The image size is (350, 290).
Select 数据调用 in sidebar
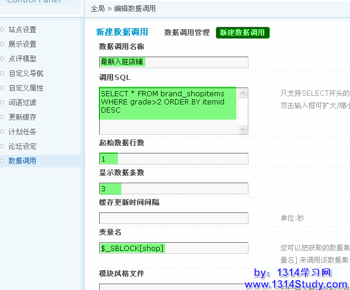pyautogui.click(x=22, y=160)
